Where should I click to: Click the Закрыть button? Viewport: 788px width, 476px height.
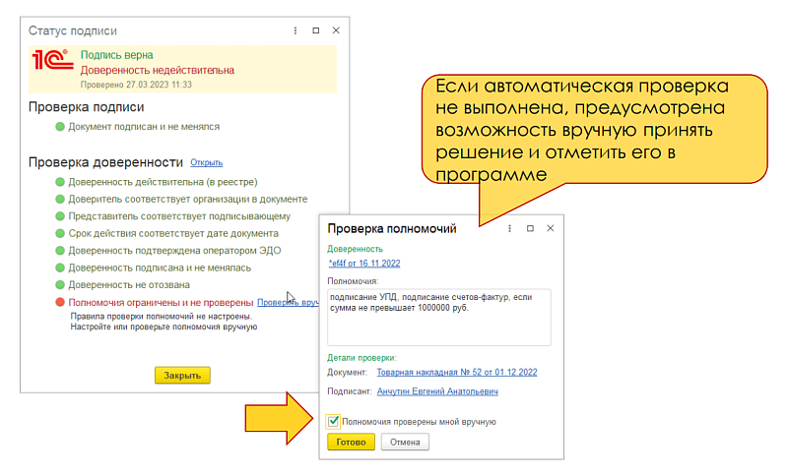pyautogui.click(x=182, y=375)
